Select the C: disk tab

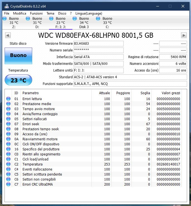click(x=107, y=23)
